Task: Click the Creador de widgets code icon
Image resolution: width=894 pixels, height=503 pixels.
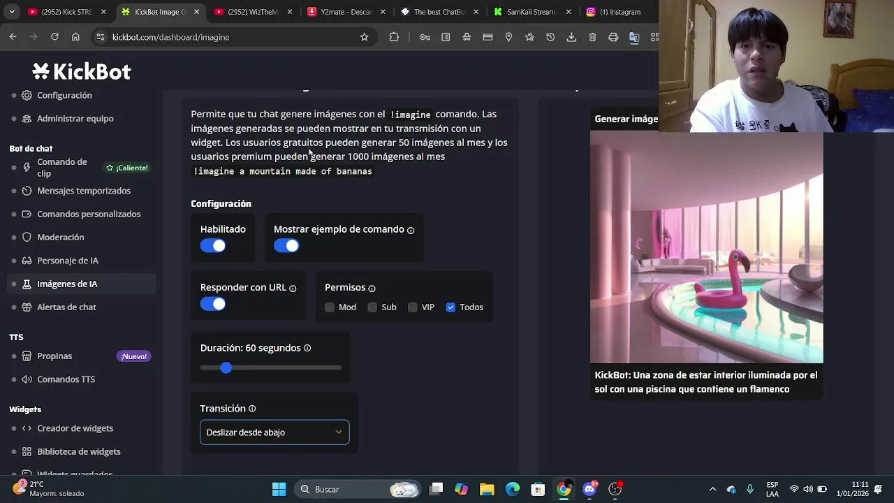Action: click(x=27, y=428)
